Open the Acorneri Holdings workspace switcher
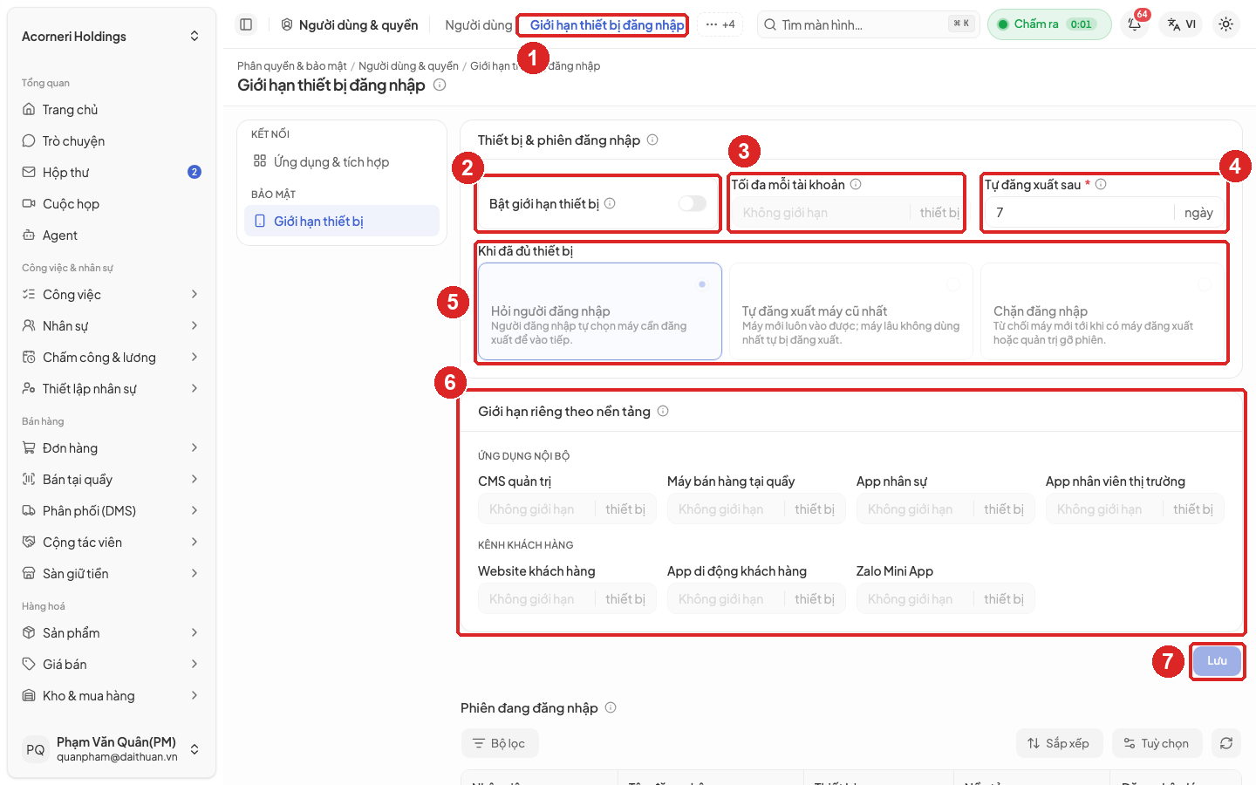The height and width of the screenshot is (785, 1256). click(112, 36)
